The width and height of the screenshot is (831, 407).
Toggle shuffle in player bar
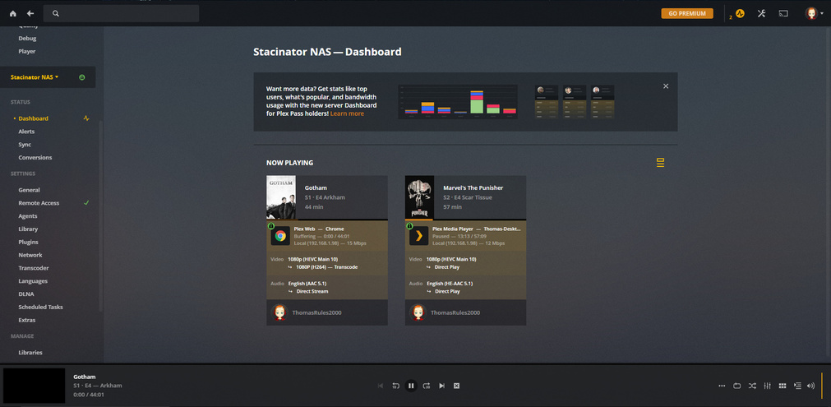click(752, 386)
